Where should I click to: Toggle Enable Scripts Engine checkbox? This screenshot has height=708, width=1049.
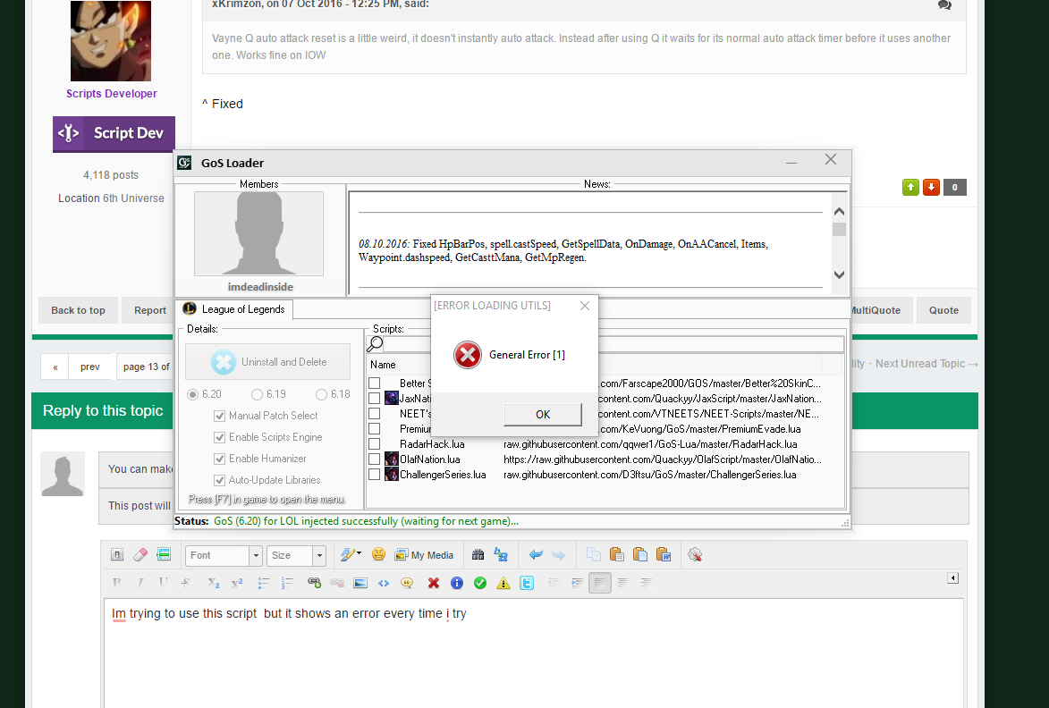coord(219,437)
